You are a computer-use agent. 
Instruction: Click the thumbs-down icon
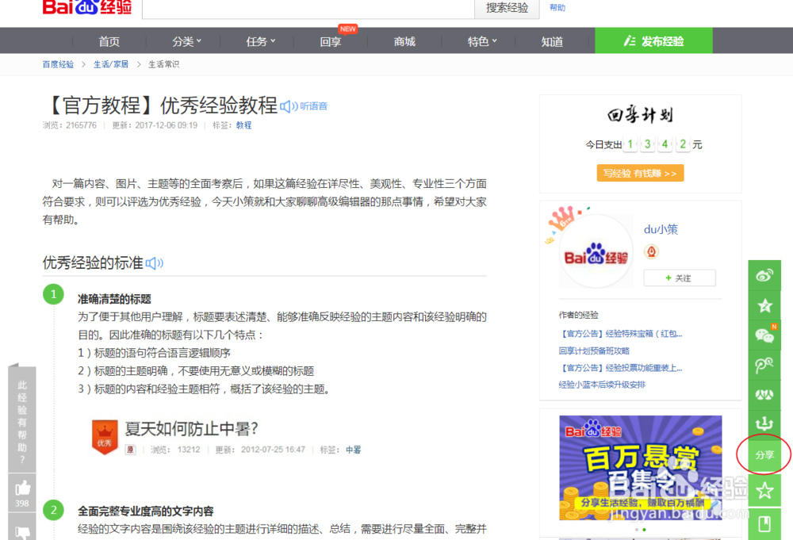[x=22, y=532]
